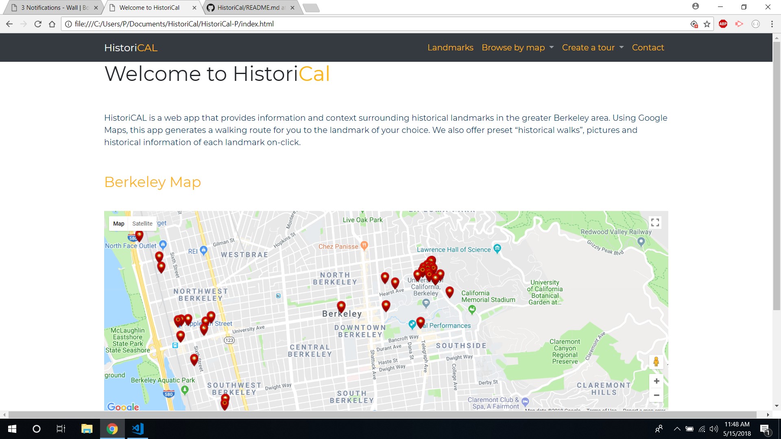781x439 pixels.
Task: Open Visual Studio Code from the taskbar
Action: pos(137,428)
